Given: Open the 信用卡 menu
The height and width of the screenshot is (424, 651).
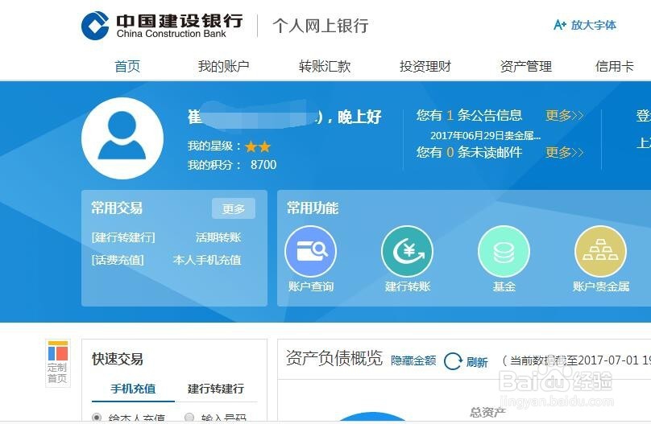Looking at the screenshot, I should pos(615,66).
